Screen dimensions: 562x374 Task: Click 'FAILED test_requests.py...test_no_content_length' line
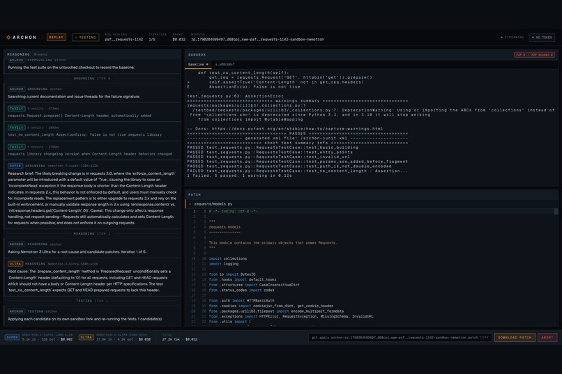297,171
